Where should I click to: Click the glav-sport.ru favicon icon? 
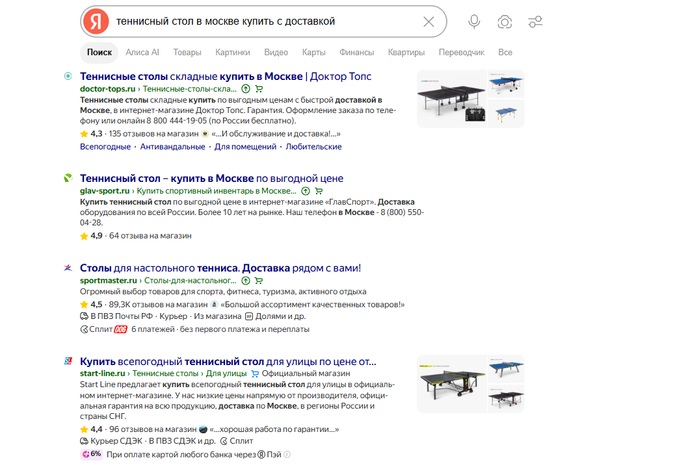pyautogui.click(x=68, y=178)
